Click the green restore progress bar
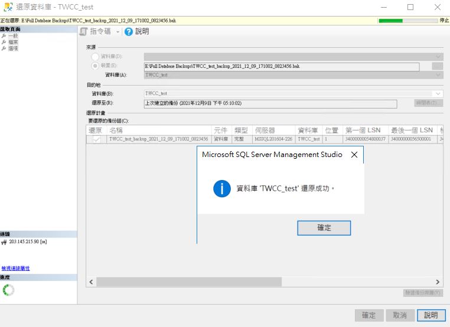The image size is (450, 327). 408,21
